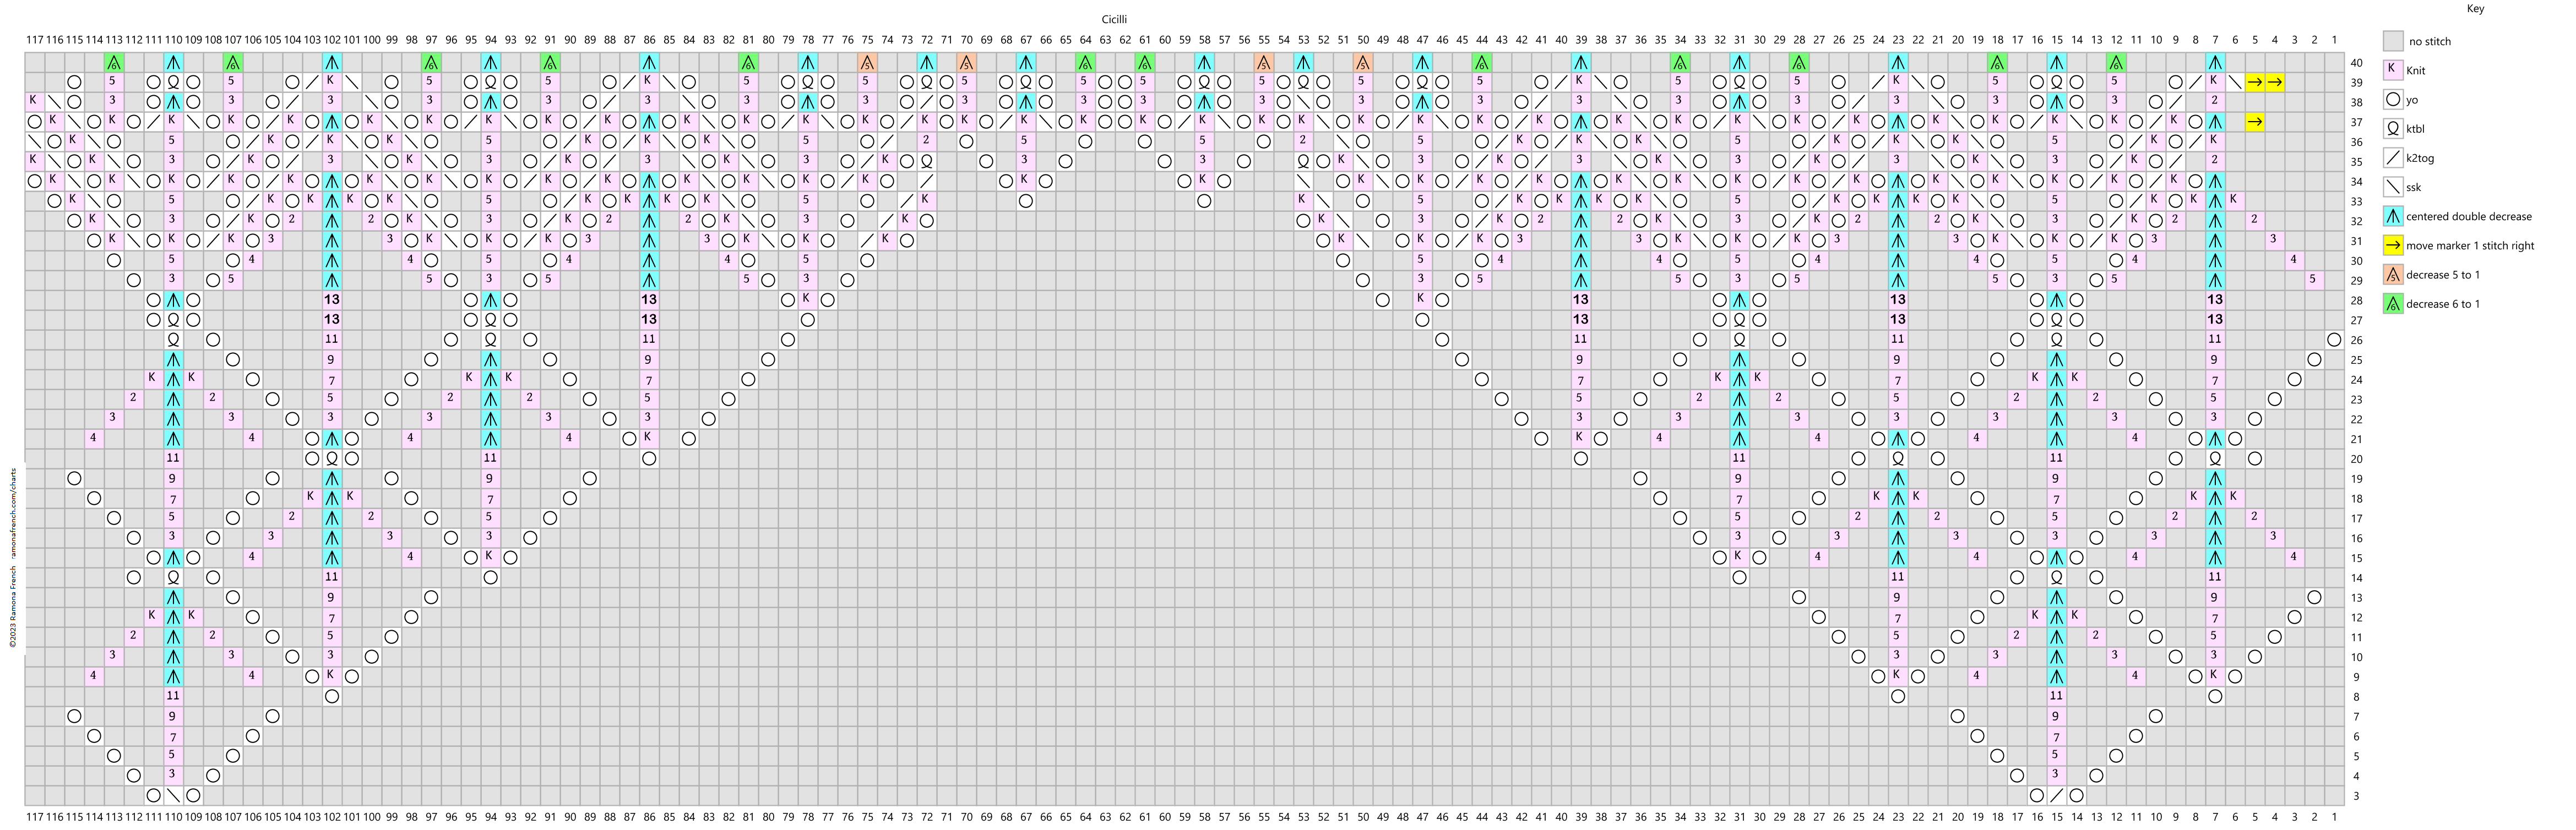Click the 'centered double decrease' key label text

[2468, 216]
